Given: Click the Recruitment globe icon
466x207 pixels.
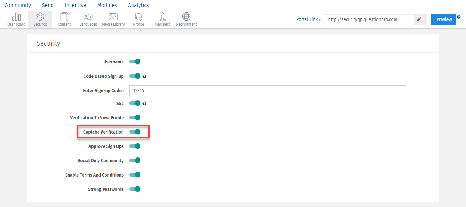Looking at the screenshot, I should point(186,17).
